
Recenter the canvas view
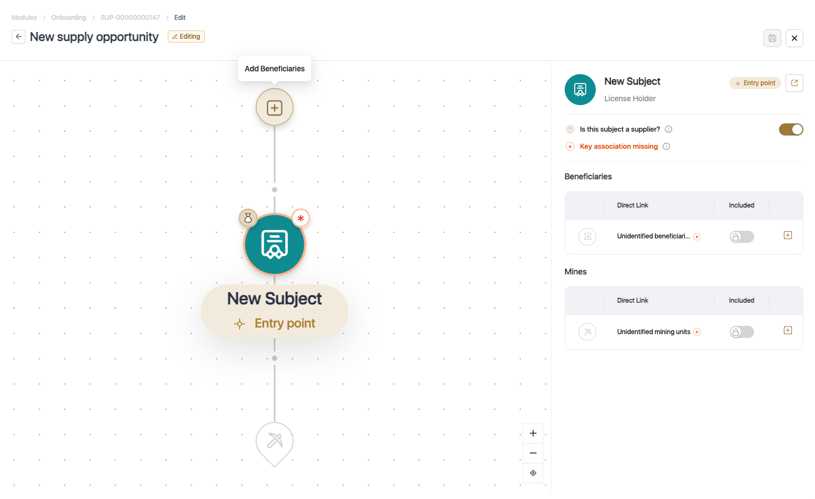coord(533,473)
